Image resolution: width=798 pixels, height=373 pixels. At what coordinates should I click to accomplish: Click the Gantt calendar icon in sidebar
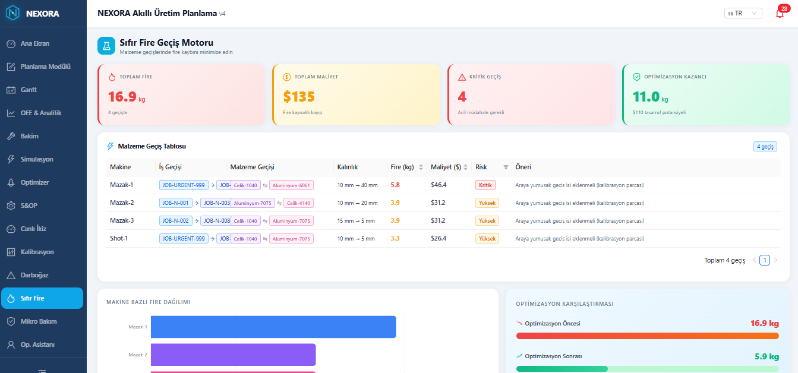click(x=11, y=90)
